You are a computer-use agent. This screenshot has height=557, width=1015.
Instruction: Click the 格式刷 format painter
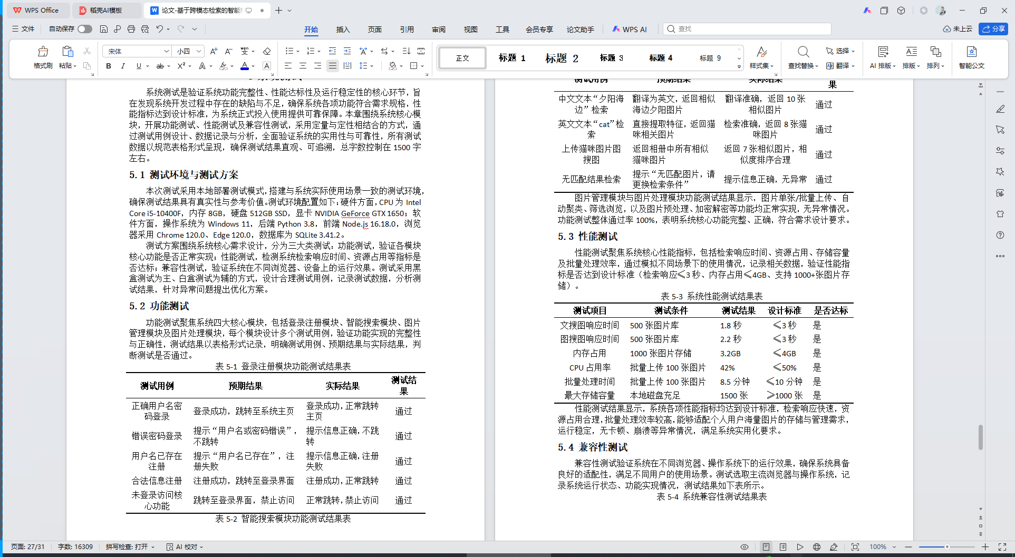click(x=43, y=57)
